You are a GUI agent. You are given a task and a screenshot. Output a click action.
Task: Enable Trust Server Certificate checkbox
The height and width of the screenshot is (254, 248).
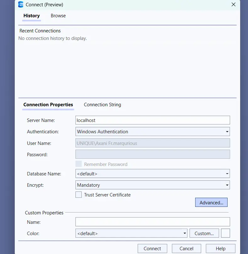click(79, 195)
